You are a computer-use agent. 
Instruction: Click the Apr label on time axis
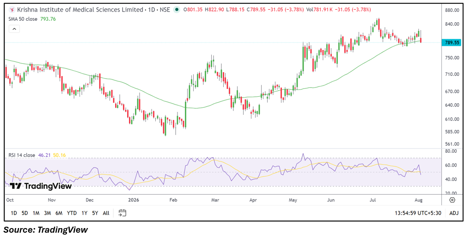click(253, 200)
